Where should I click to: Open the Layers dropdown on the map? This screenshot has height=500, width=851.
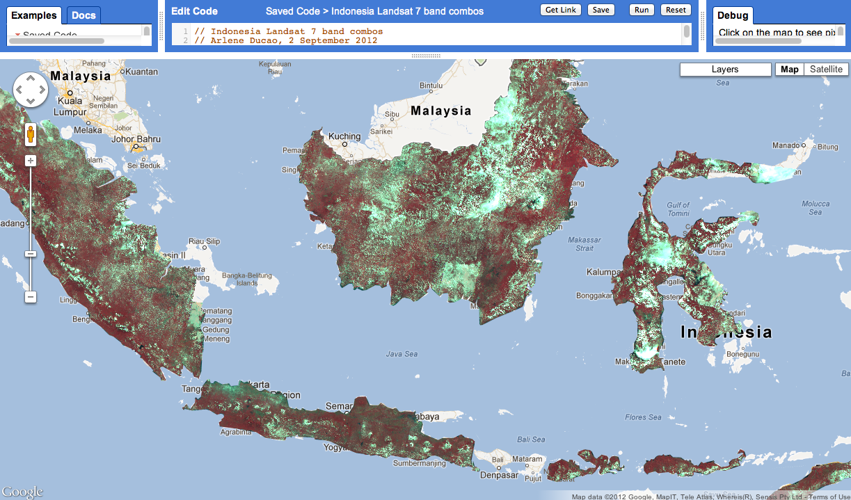coord(725,70)
